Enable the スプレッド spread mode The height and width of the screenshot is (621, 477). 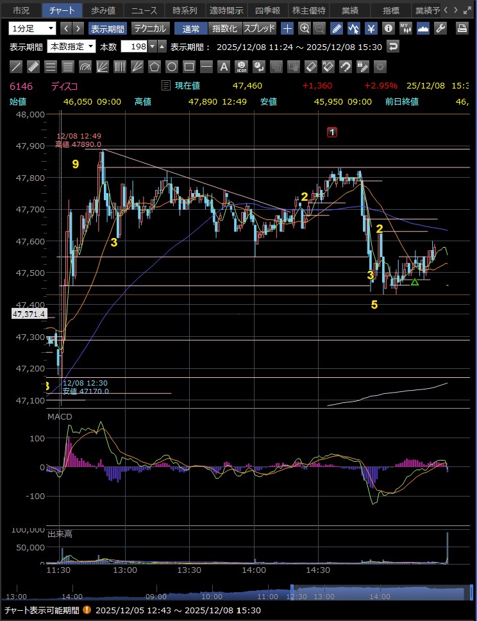click(260, 28)
